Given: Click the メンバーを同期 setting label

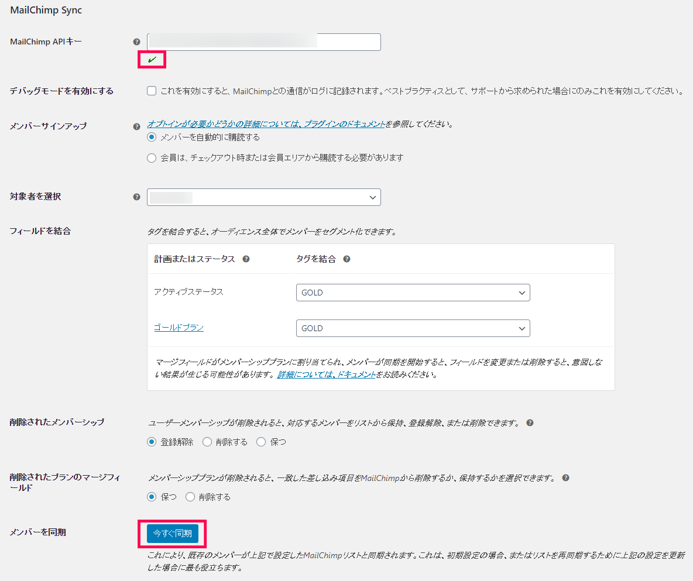Looking at the screenshot, I should (x=38, y=532).
